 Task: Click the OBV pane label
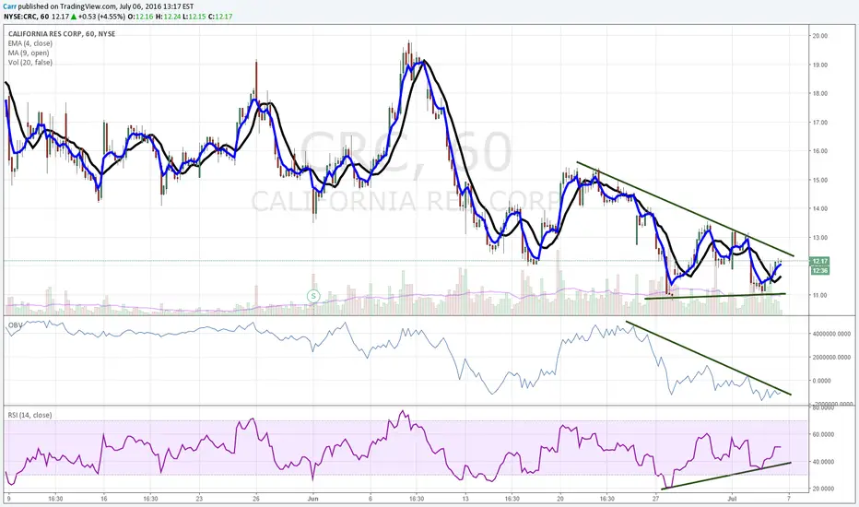point(15,325)
